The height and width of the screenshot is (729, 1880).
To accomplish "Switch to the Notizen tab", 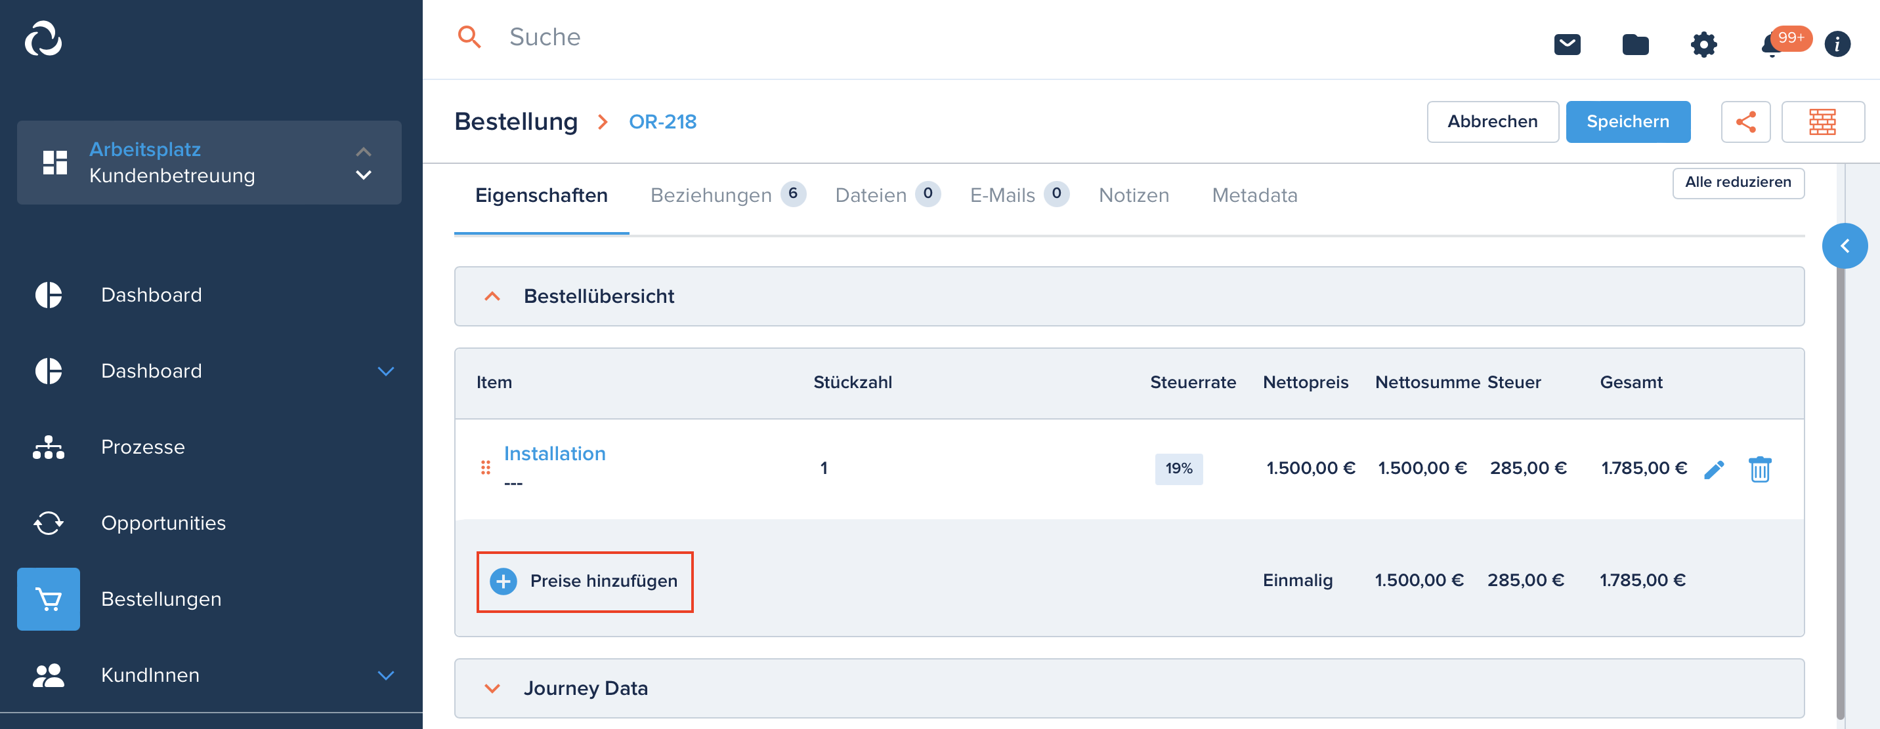I will [x=1134, y=195].
